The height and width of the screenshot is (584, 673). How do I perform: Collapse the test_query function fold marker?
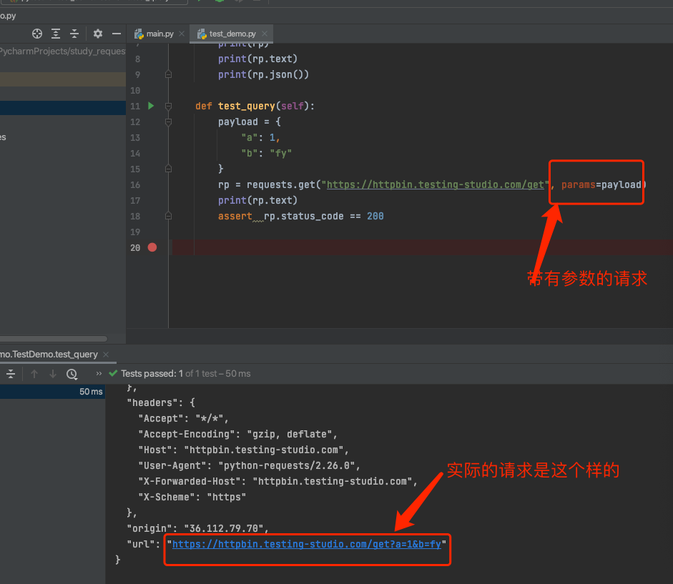(x=168, y=106)
